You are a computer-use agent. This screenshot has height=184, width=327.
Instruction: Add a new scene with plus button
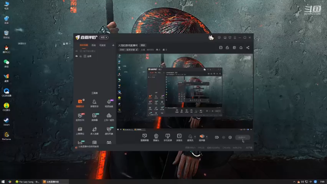tap(113, 45)
